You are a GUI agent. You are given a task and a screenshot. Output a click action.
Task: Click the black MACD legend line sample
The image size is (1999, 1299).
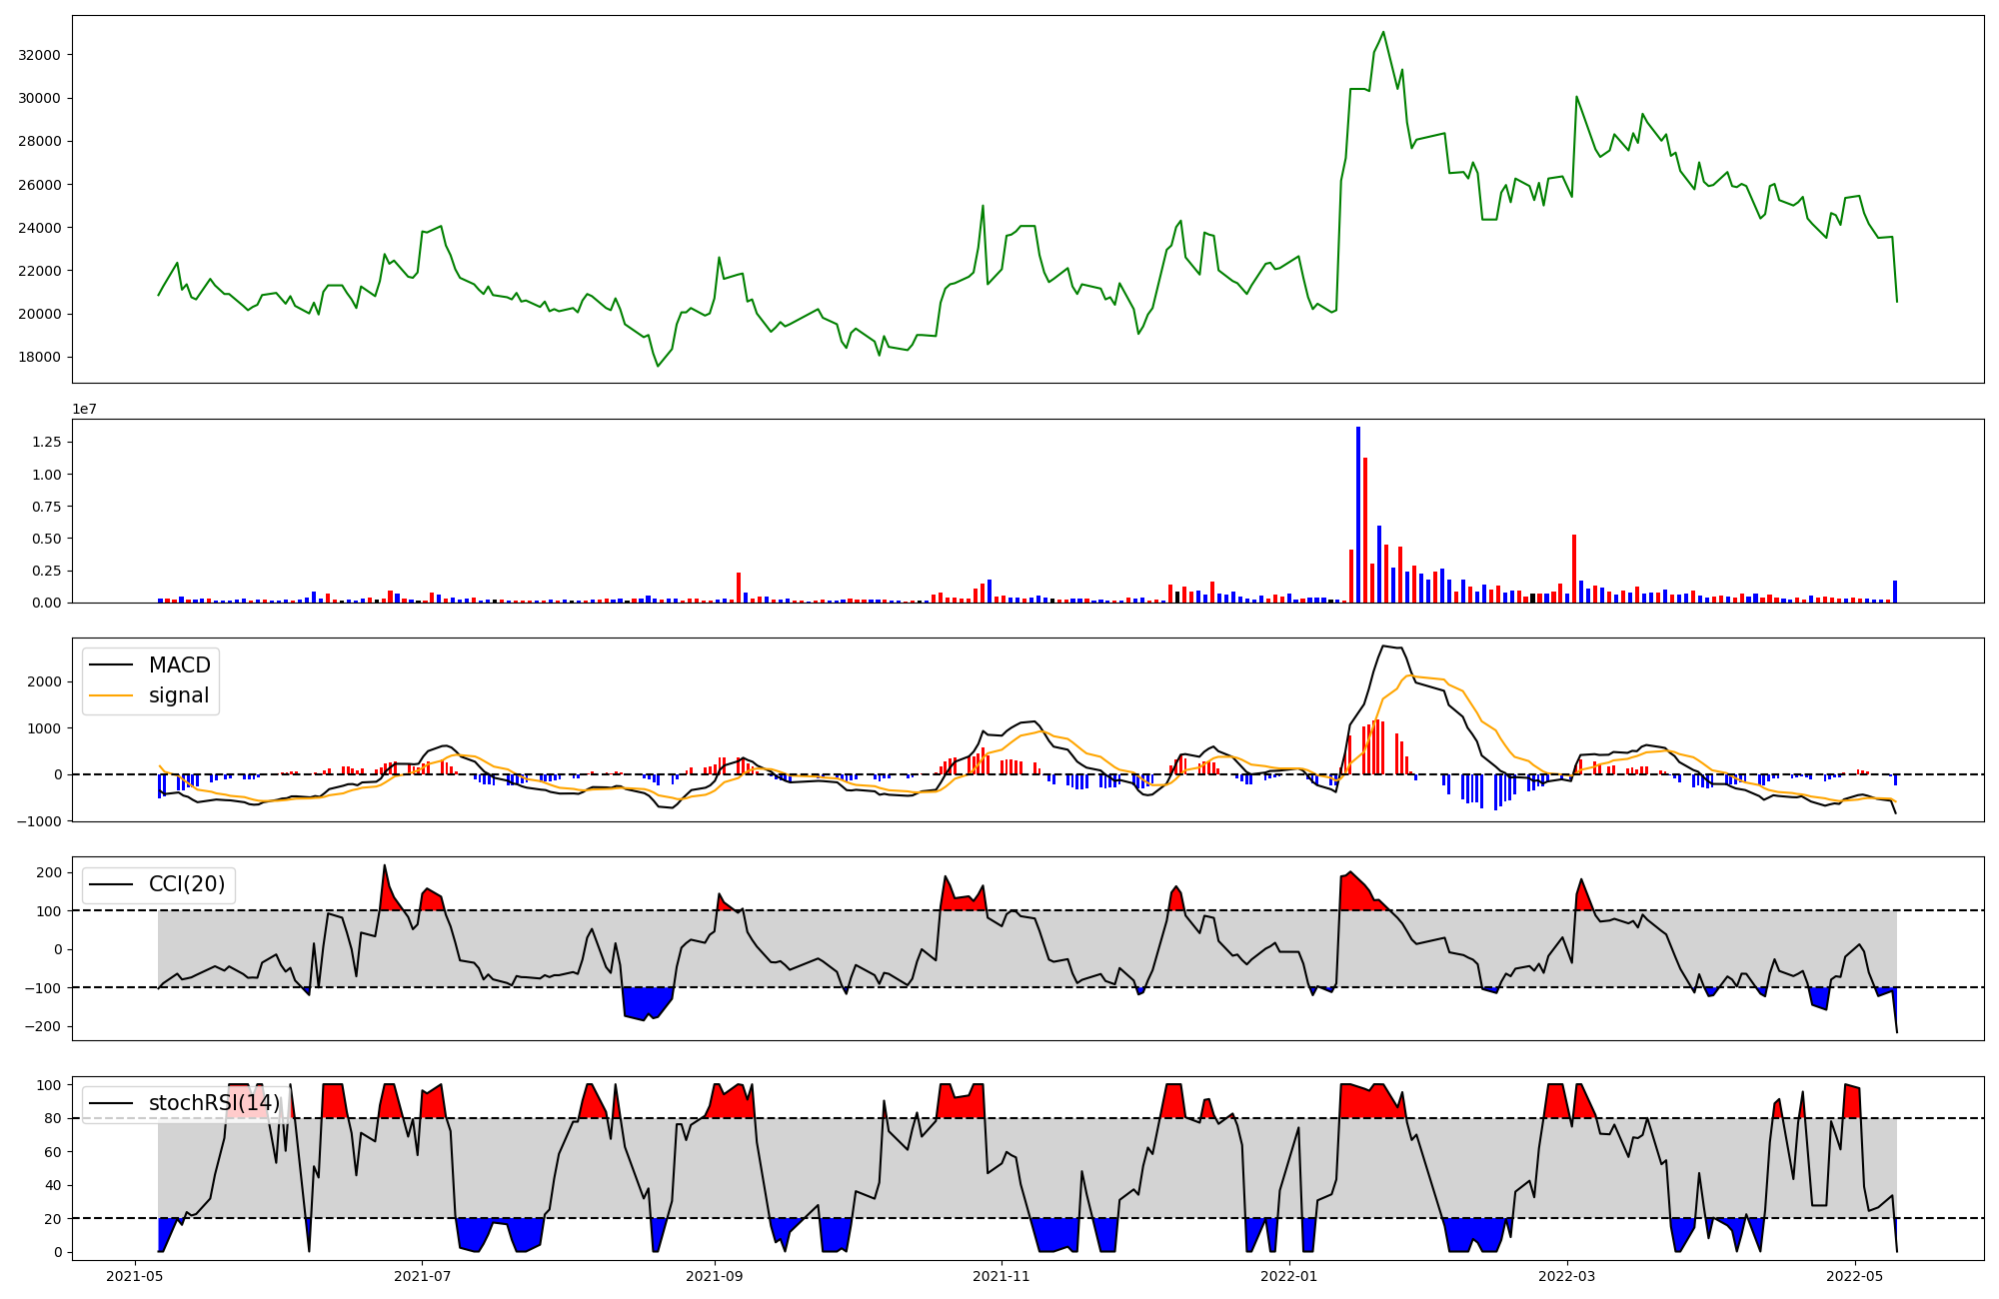point(111,665)
